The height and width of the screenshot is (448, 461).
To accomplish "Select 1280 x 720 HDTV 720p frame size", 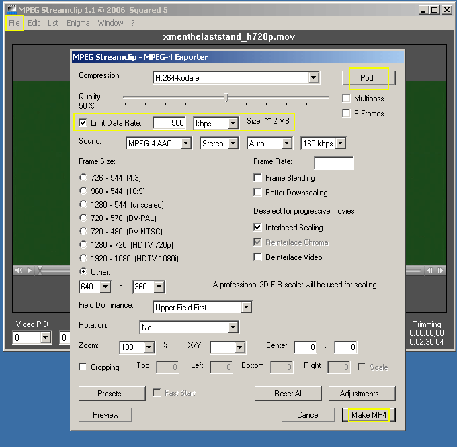I will [x=83, y=244].
